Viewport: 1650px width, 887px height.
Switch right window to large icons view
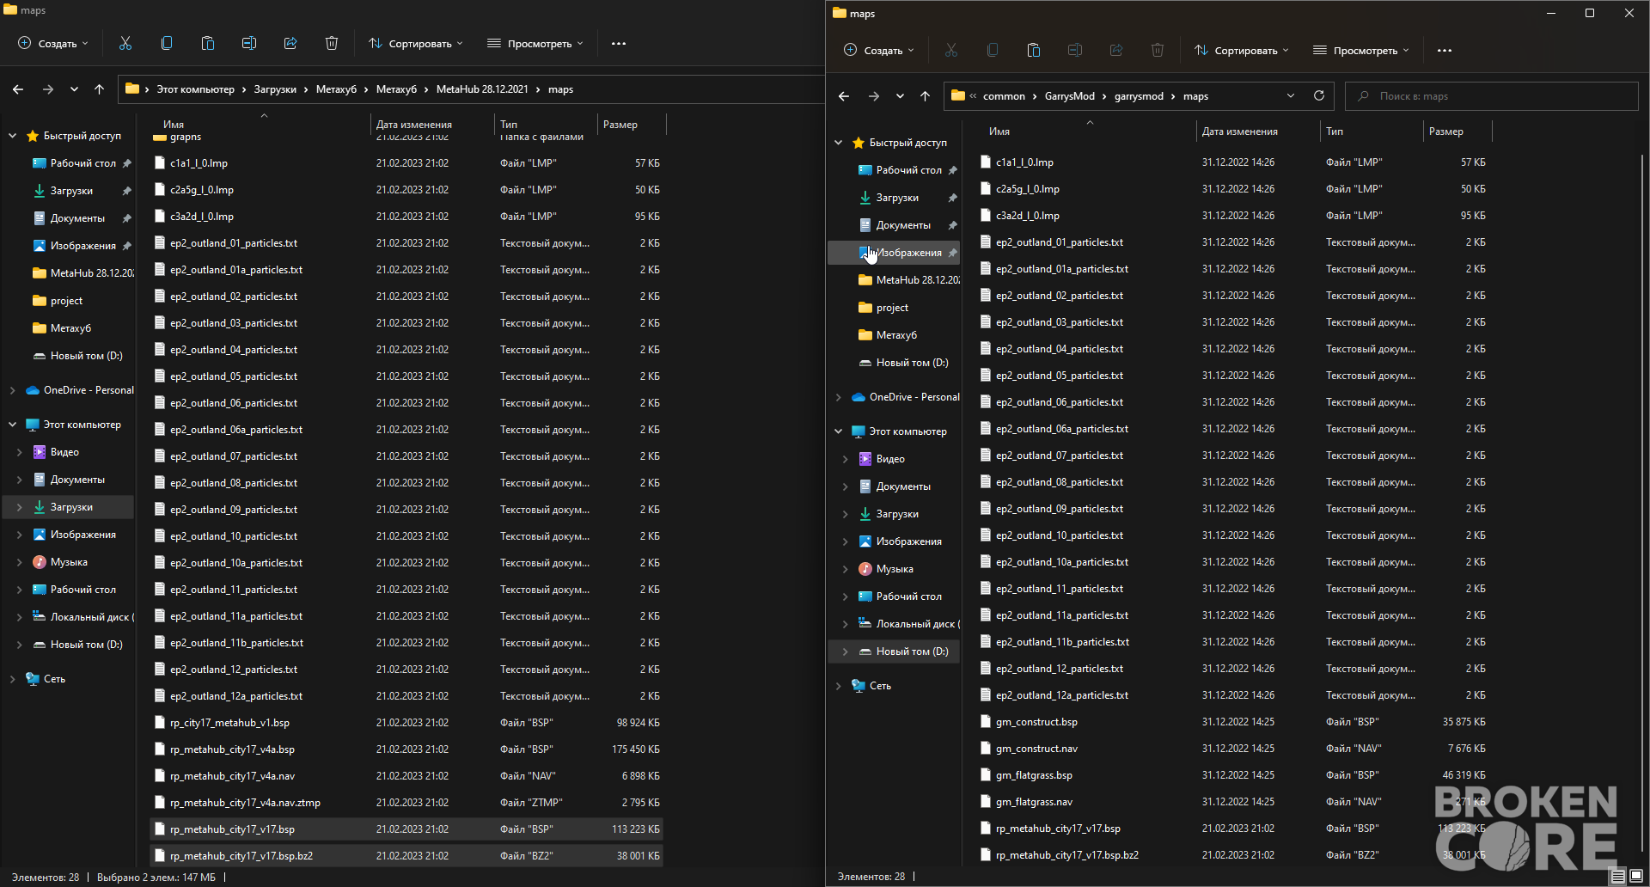pos(1636,877)
